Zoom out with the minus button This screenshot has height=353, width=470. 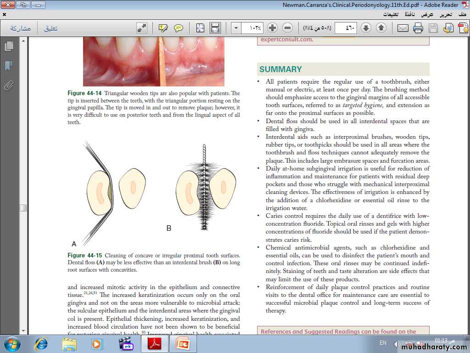288,28
